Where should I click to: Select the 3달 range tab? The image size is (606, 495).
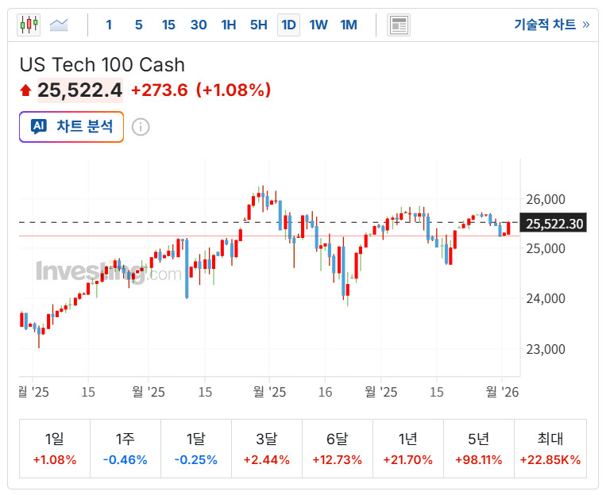click(x=266, y=449)
